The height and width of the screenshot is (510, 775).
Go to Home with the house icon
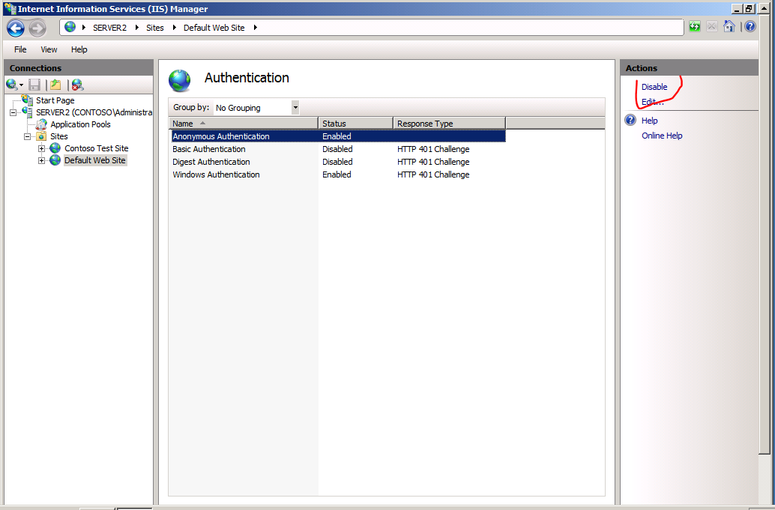729,26
